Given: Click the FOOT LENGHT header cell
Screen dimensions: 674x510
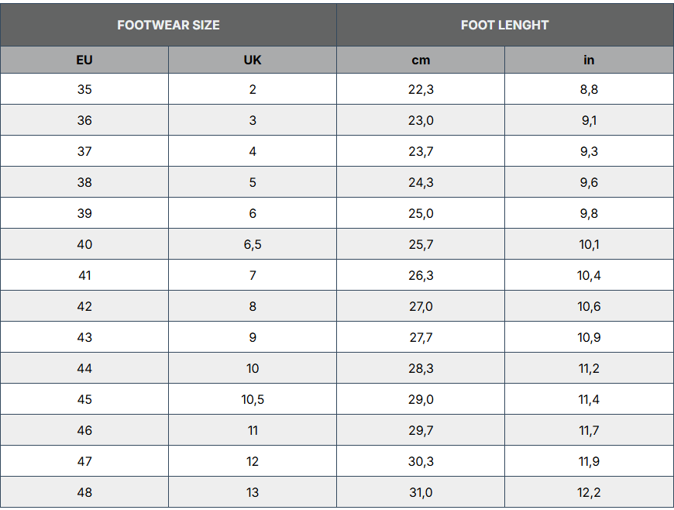Looking at the screenshot, I should [x=504, y=25].
